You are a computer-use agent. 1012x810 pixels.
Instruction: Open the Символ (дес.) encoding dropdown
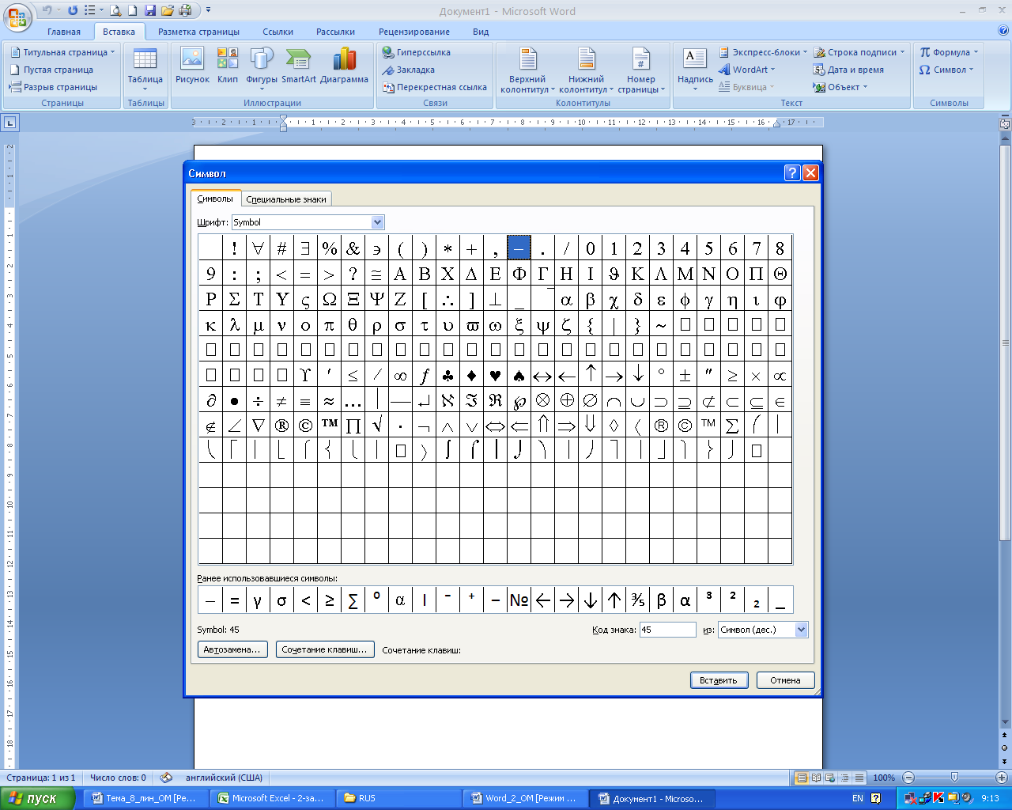coord(801,630)
